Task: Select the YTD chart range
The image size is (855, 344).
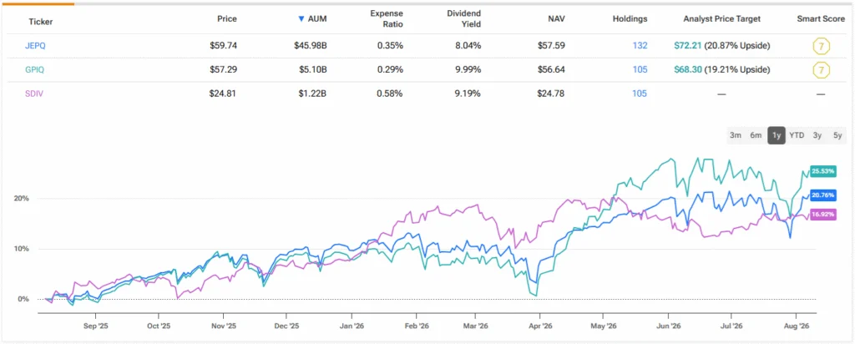Action: pos(797,135)
